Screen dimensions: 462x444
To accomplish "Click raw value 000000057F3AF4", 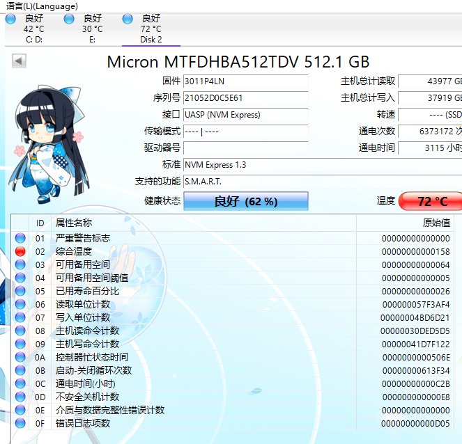I will click(416, 305).
